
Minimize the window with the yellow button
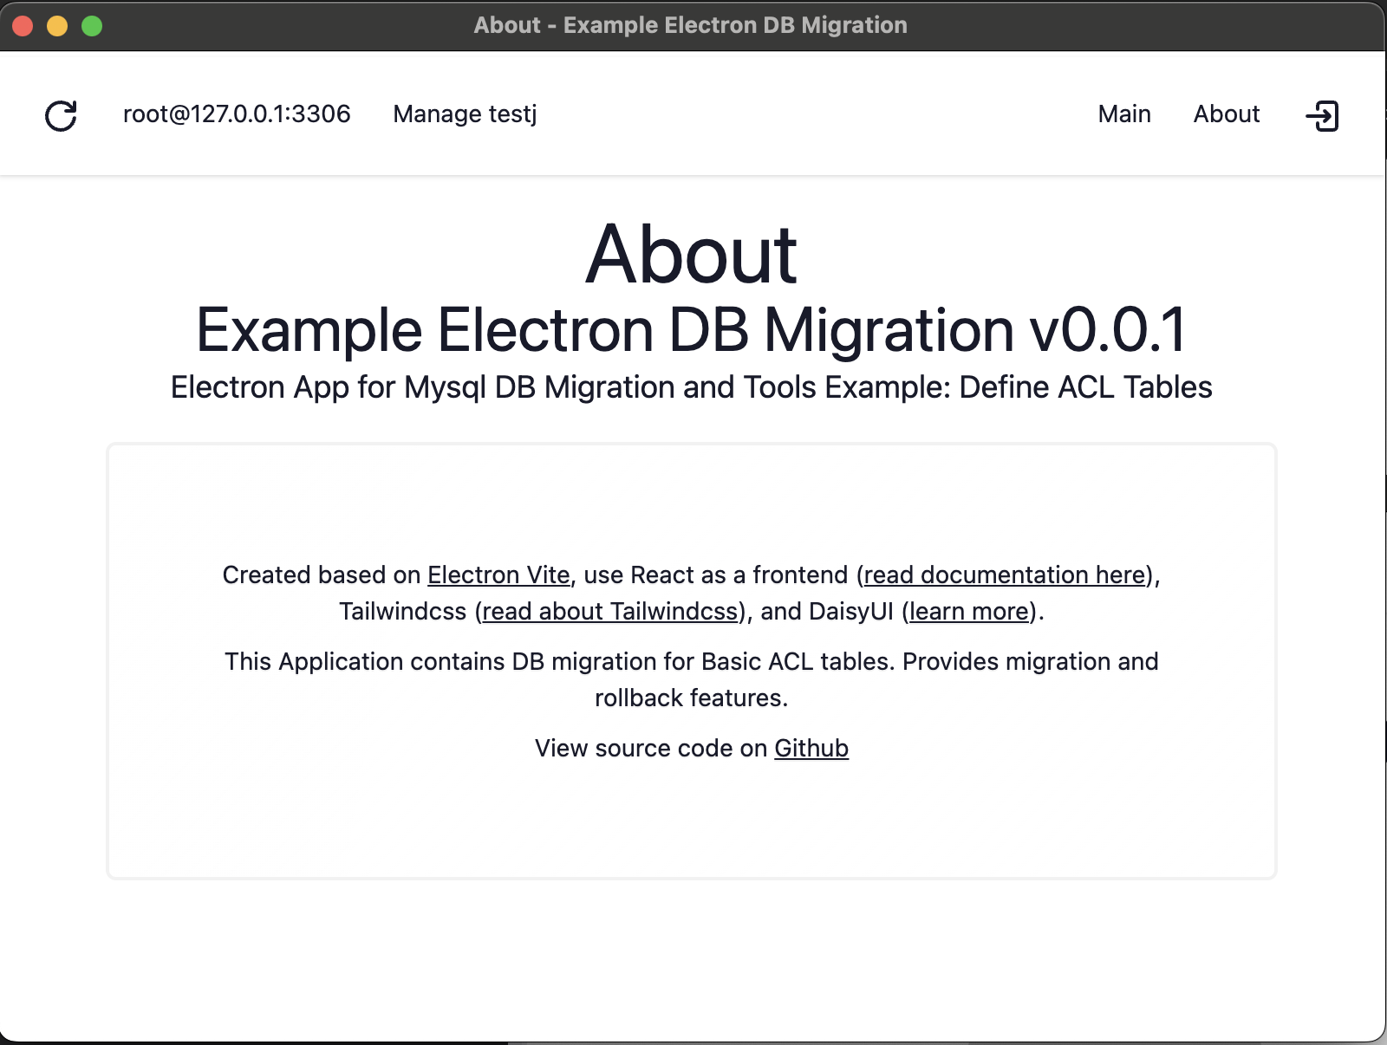click(57, 26)
